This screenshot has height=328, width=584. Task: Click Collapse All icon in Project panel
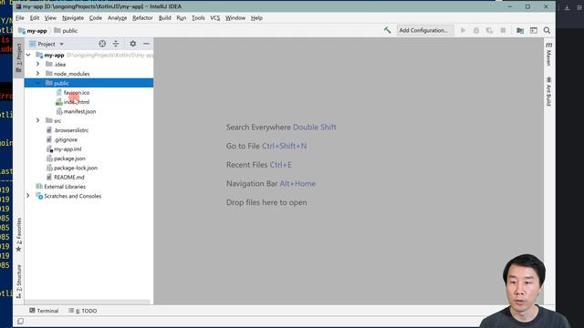116,44
